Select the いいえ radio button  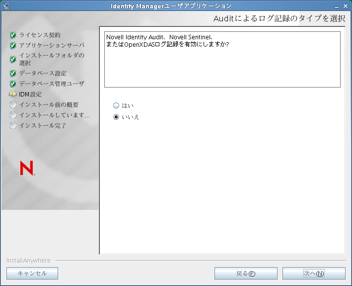click(x=116, y=117)
